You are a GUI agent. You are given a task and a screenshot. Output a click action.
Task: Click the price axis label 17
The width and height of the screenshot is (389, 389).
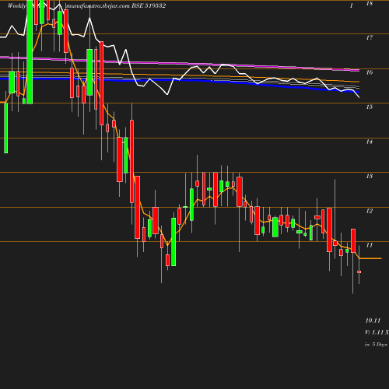[370, 38]
